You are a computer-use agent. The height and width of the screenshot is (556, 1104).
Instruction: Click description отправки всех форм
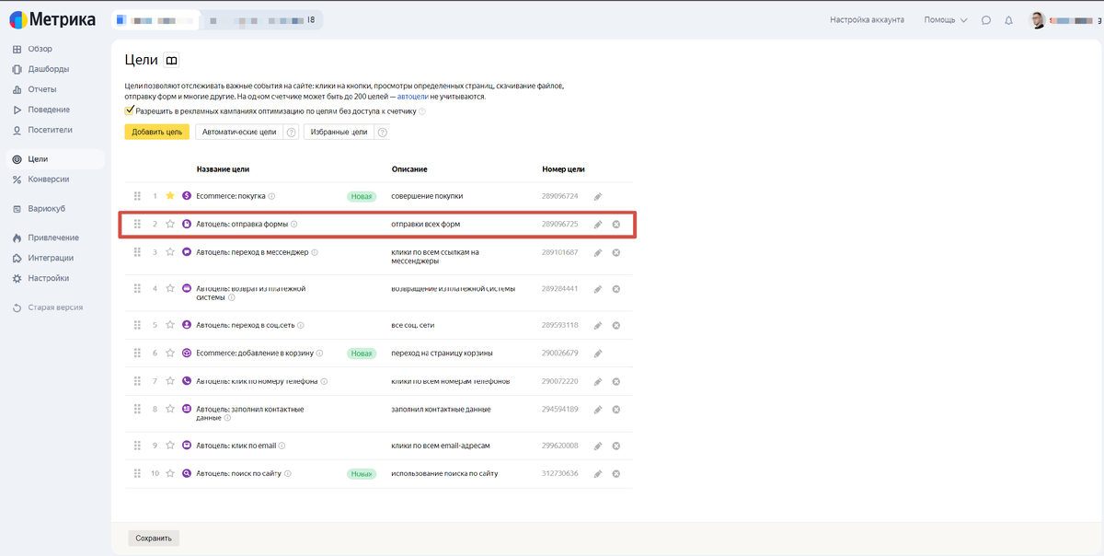coord(426,224)
